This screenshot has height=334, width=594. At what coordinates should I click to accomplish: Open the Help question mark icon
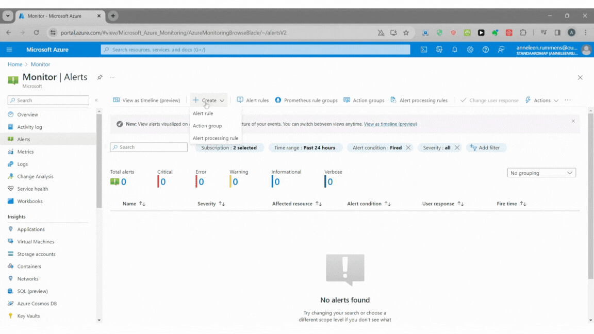point(486,49)
